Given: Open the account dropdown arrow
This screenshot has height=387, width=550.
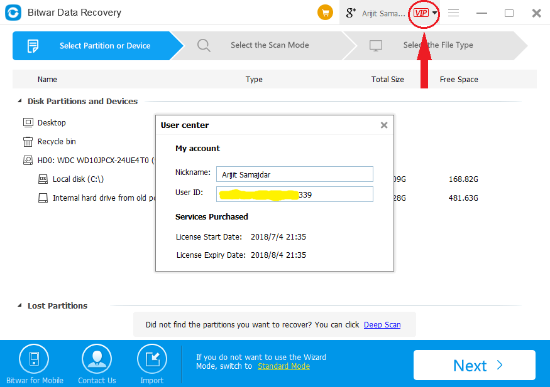Looking at the screenshot, I should 435,13.
